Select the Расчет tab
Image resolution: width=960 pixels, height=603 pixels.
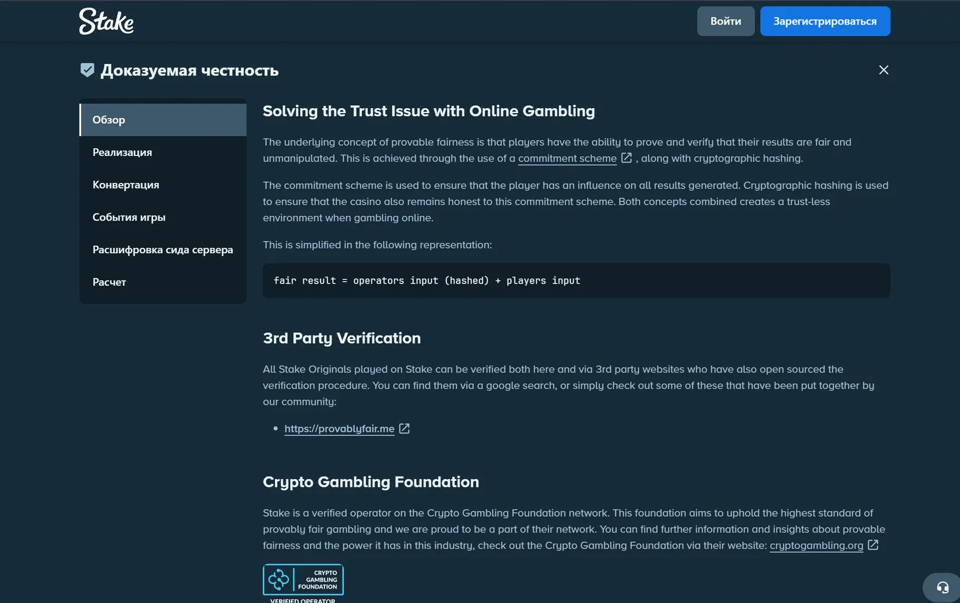point(163,282)
